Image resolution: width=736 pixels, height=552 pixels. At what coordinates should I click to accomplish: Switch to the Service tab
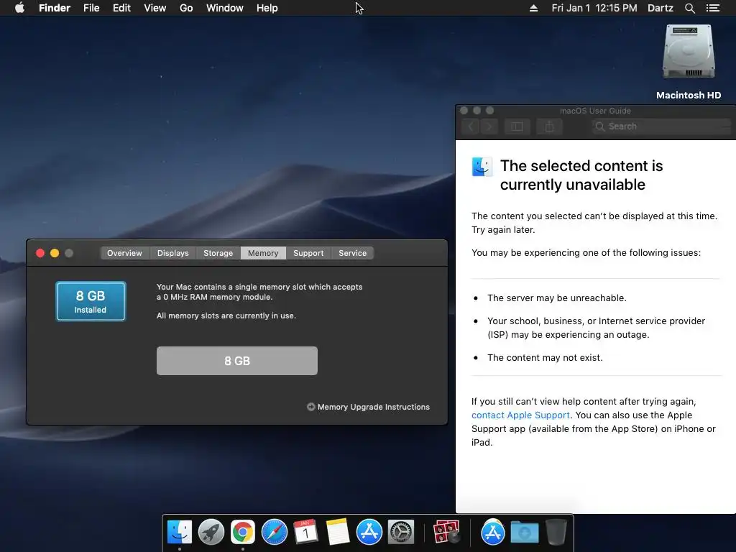(352, 253)
